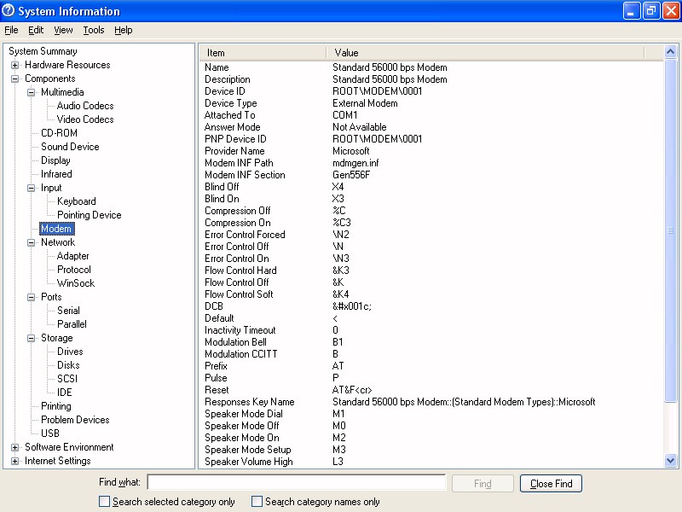Viewport: 682px width, 512px height.
Task: Select the WinSock item under Network
Action: coord(76,283)
